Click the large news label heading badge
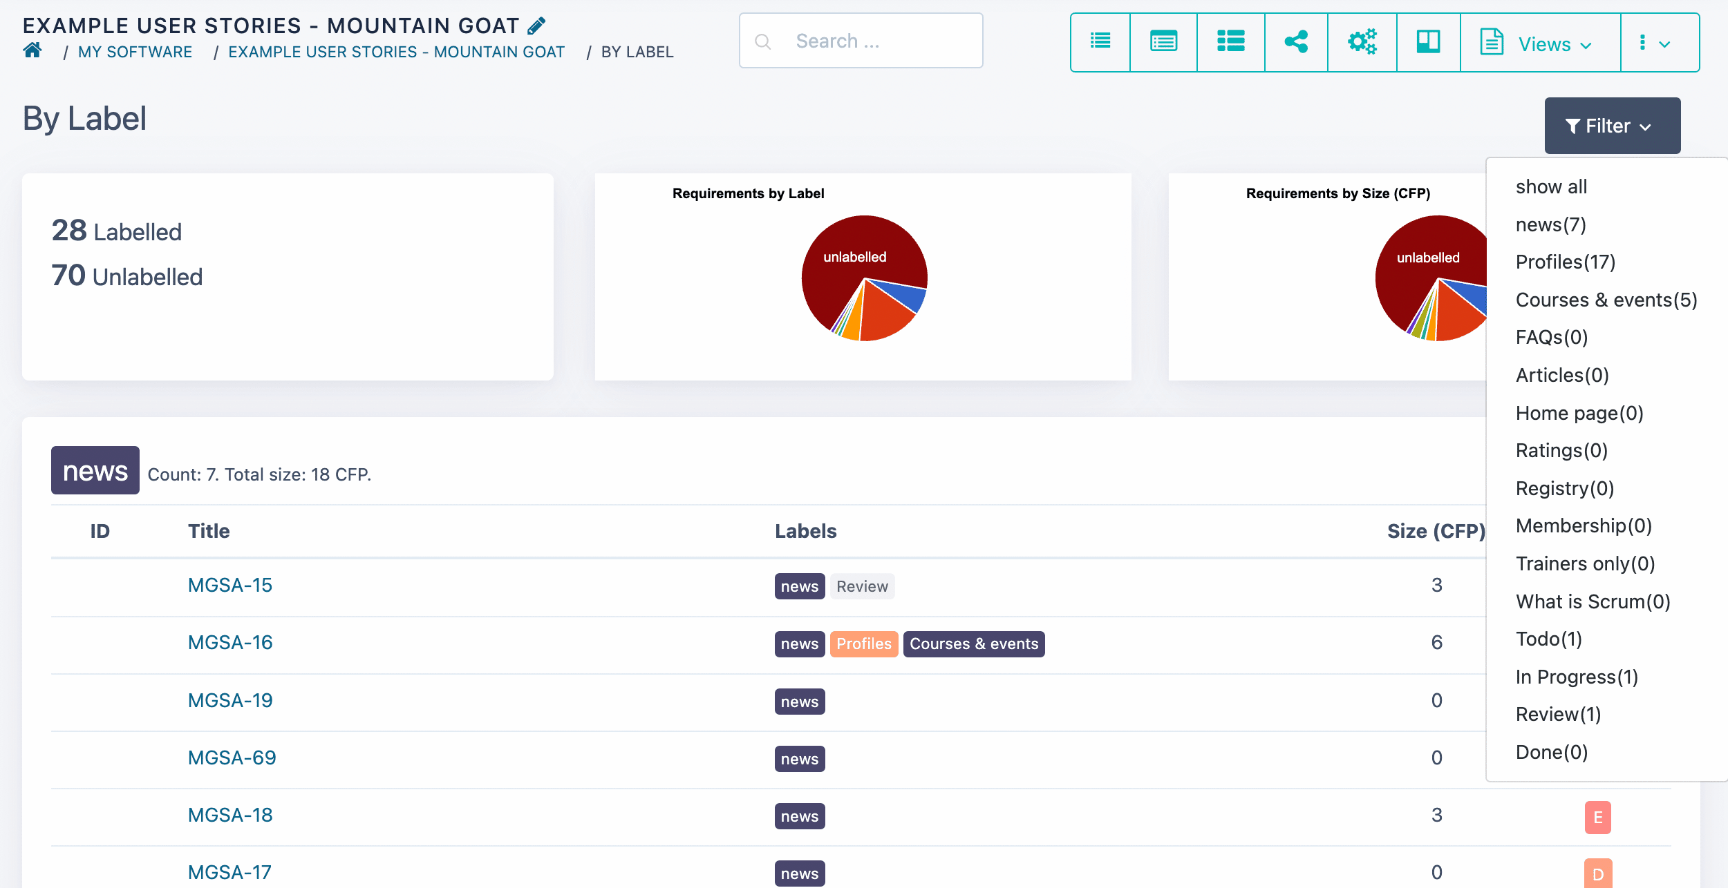Image resolution: width=1728 pixels, height=888 pixels. [95, 470]
